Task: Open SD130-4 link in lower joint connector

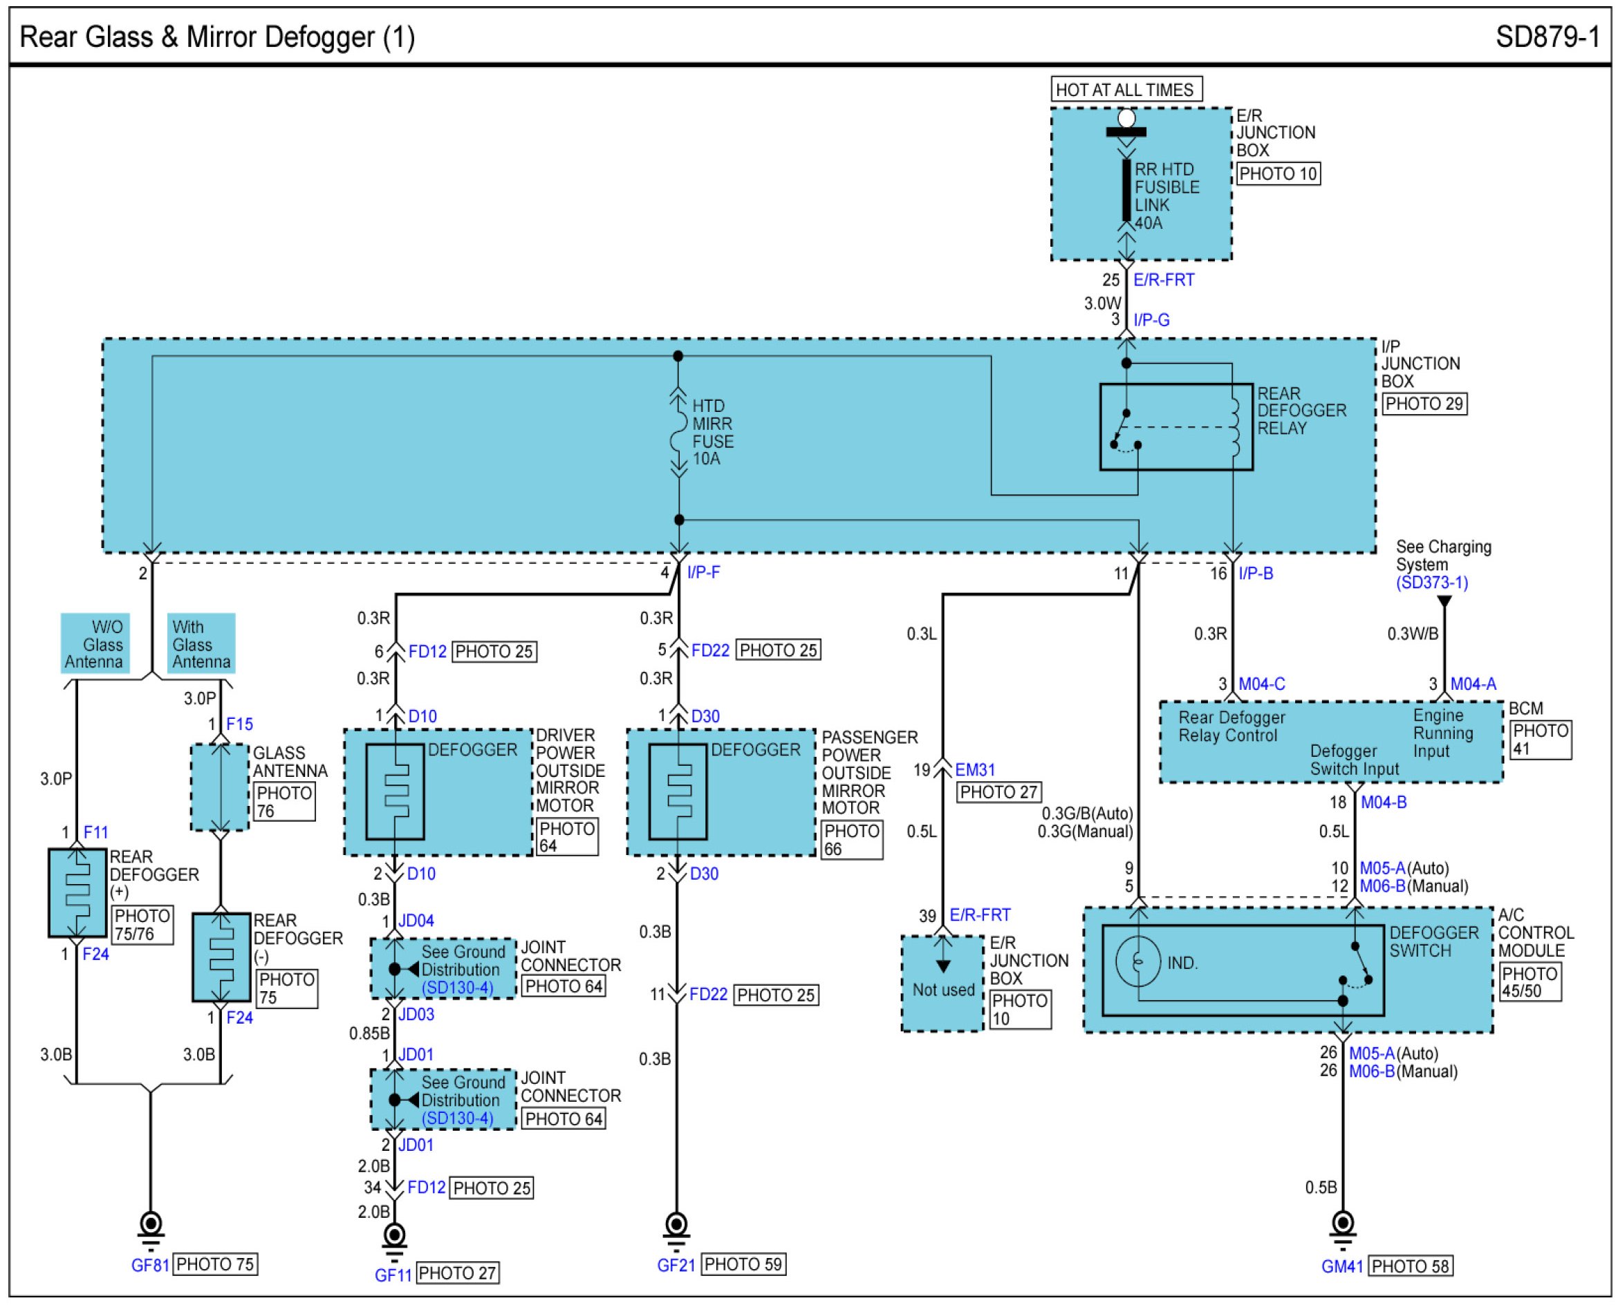Action: pyautogui.click(x=457, y=1118)
